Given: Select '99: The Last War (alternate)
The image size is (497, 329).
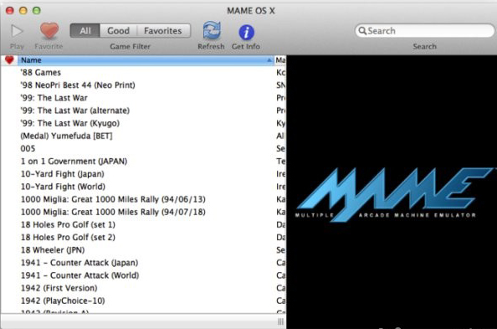Looking at the screenshot, I should [143, 111].
